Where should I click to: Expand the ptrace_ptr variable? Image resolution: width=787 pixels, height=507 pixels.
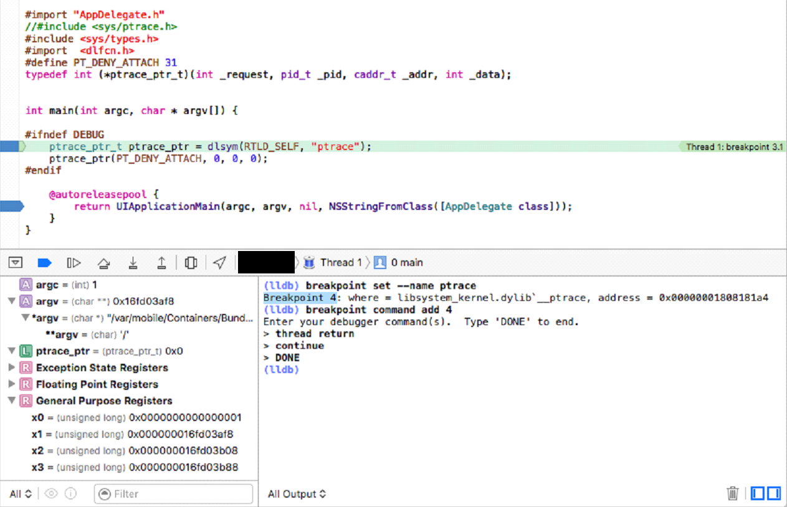[11, 351]
